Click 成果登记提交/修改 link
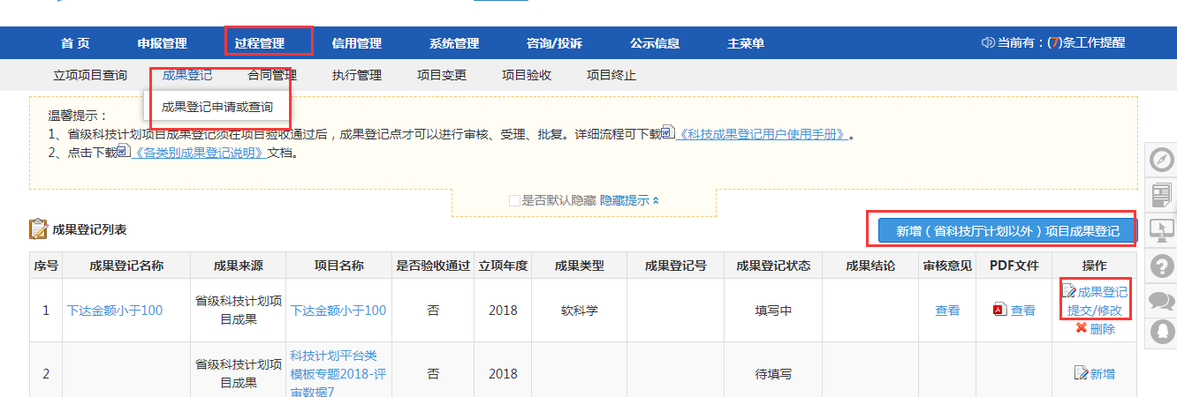Screen dimensions: 1177x397 tap(1096, 301)
